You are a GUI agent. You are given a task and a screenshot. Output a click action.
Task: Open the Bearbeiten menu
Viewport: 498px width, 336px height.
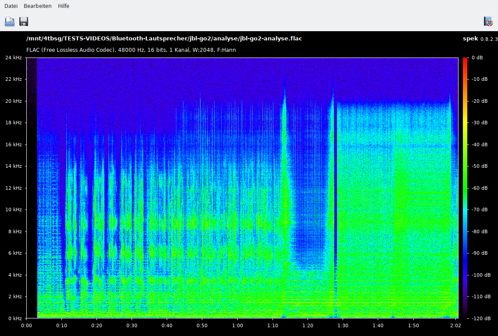[x=37, y=6]
